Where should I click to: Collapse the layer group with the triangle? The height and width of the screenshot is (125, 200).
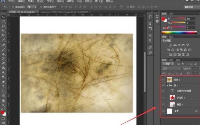[x=168, y=85]
